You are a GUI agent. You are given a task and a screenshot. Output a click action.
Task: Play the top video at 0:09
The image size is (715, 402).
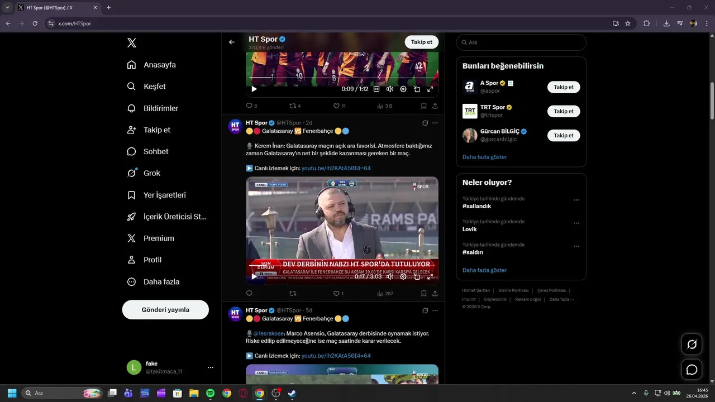[x=254, y=89]
